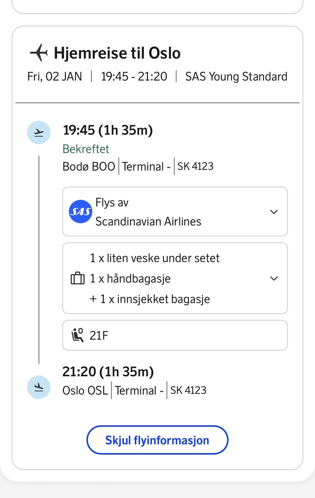Click the departure takeoff icon at 19:45
This screenshot has height=498, width=315.
pyautogui.click(x=39, y=132)
